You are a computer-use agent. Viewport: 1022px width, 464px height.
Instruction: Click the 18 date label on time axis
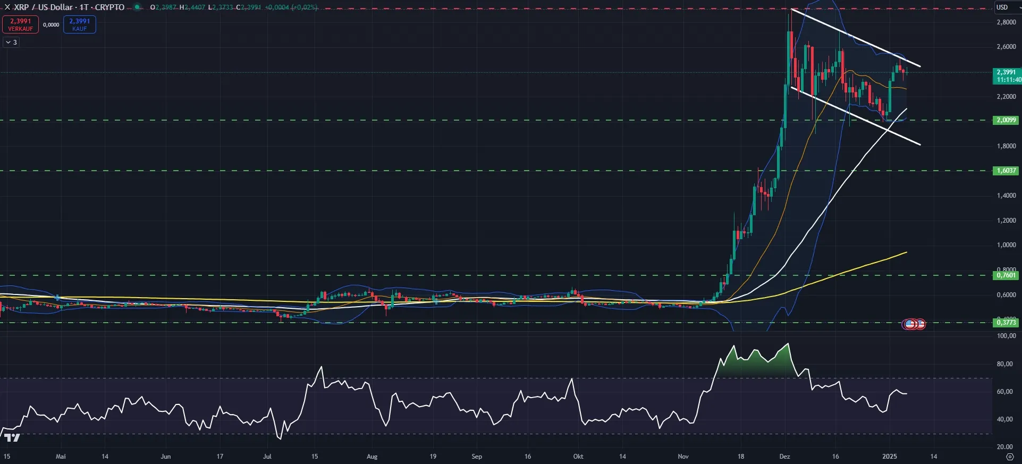(741, 457)
